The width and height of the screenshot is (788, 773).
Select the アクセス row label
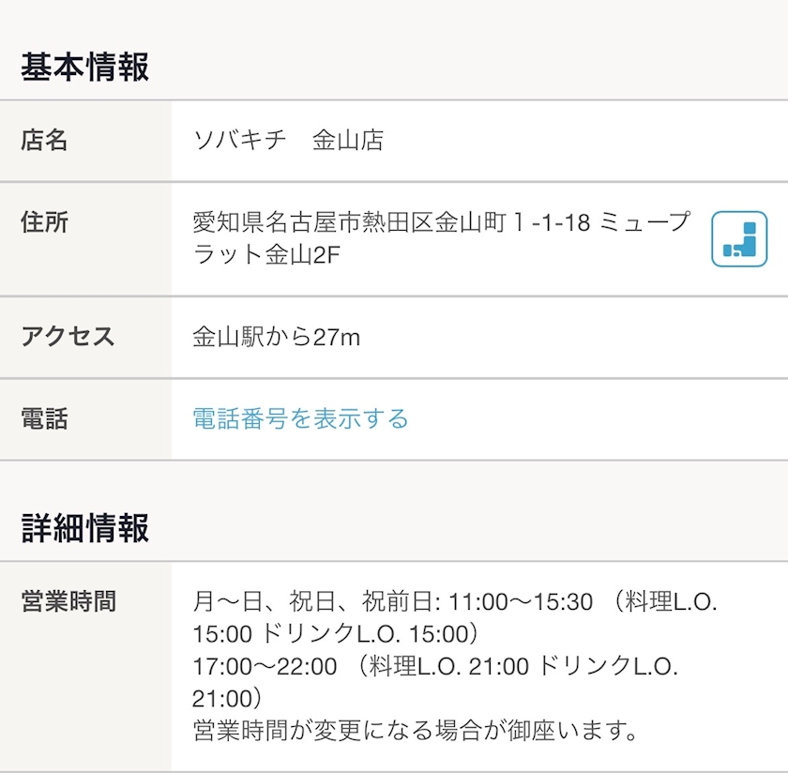(x=68, y=337)
